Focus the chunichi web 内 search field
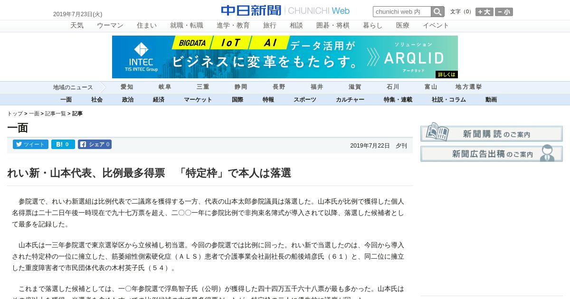Image resolution: width=570 pixels, height=299 pixels. pos(402,12)
